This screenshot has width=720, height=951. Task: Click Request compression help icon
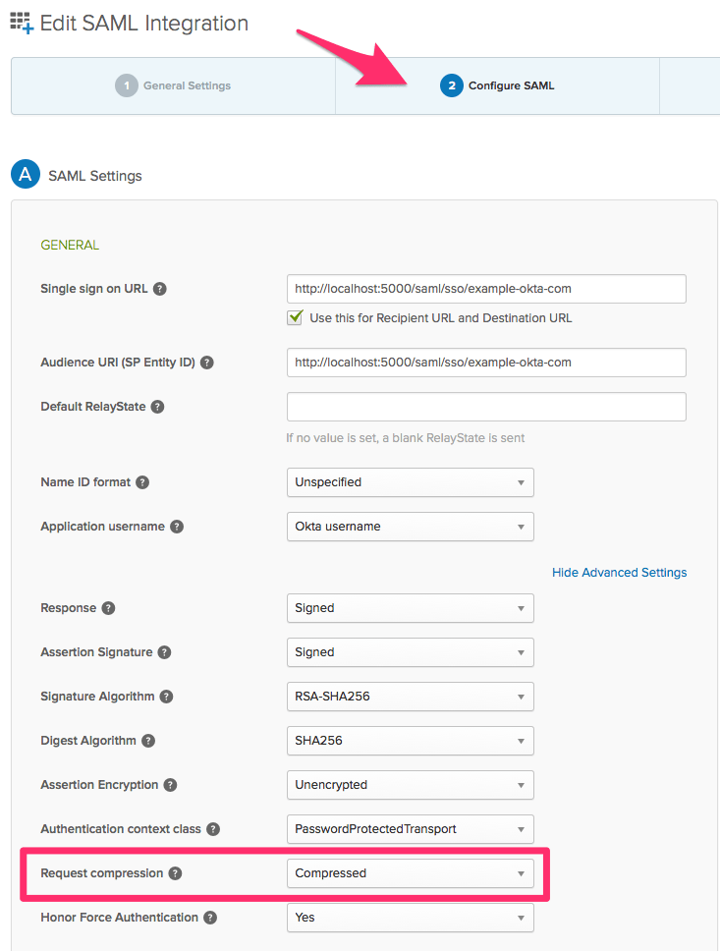point(175,873)
